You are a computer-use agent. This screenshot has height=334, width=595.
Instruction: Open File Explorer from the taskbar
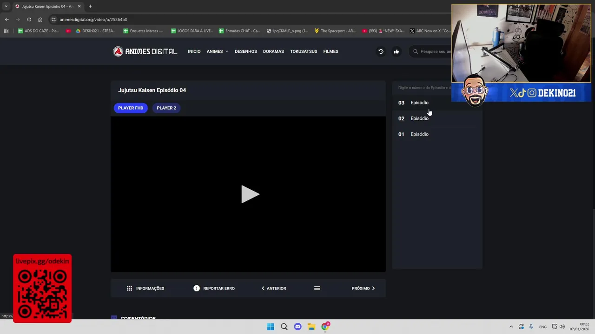pyautogui.click(x=311, y=327)
